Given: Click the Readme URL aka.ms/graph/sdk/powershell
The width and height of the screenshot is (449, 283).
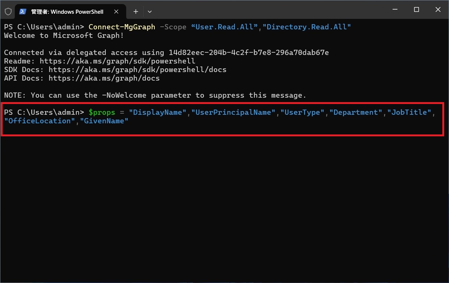Looking at the screenshot, I should pos(117,61).
